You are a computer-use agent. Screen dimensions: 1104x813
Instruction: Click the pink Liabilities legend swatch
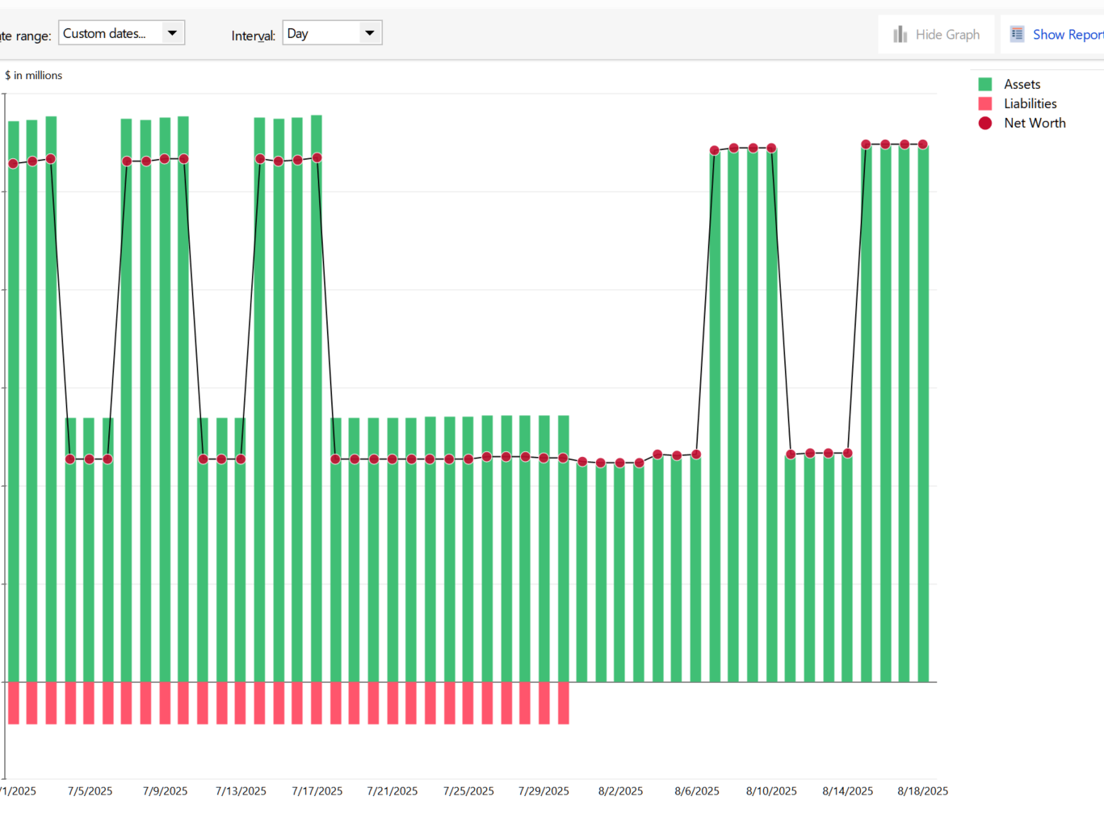pyautogui.click(x=985, y=103)
